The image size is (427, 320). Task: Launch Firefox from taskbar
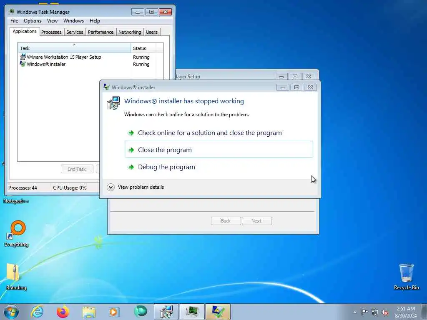[63, 312]
